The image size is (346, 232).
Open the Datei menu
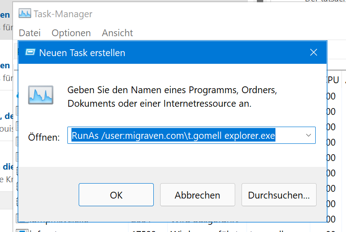30,33
